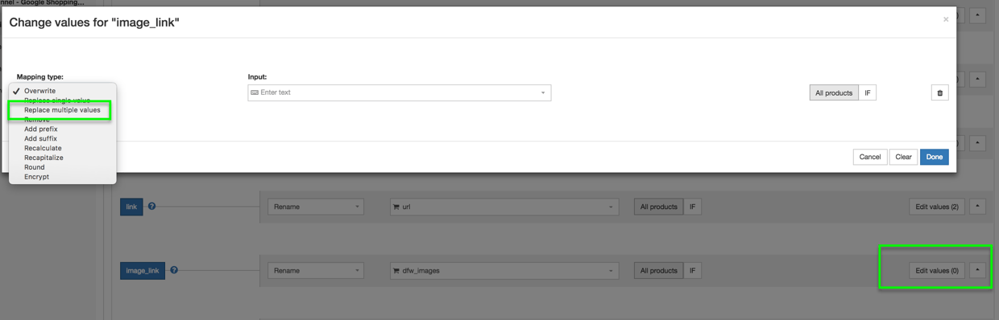Screen dimensions: 999x320
Task: Click Edit values (0) for image_link
Action: point(937,270)
